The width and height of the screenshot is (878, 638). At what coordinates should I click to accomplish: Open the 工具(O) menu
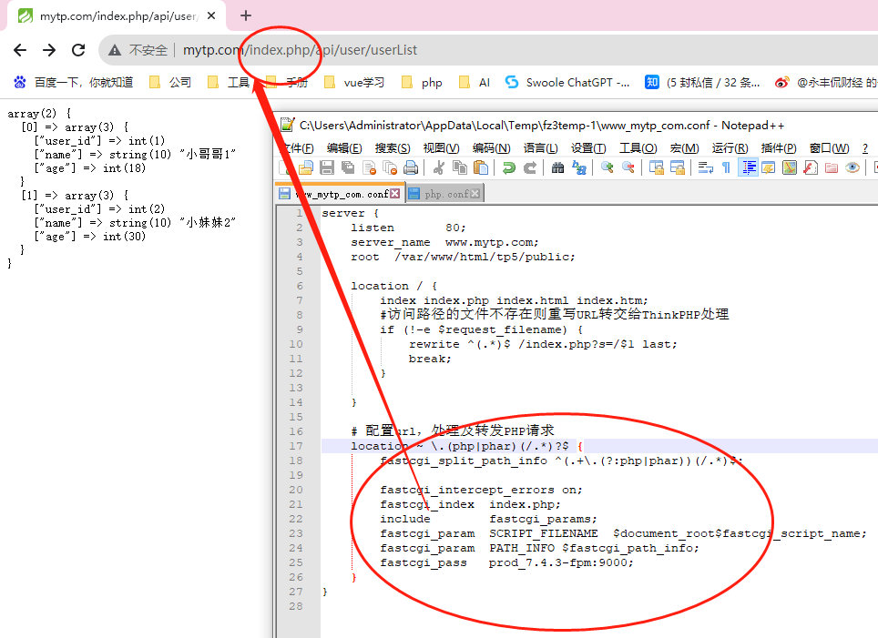click(638, 148)
